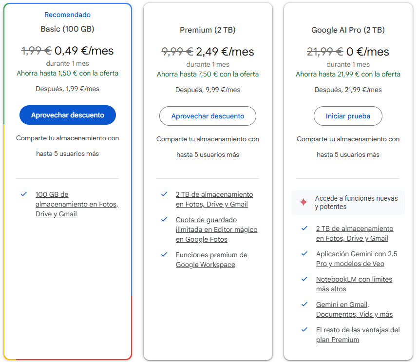Click checkmark next to Funciones premium de Google Workspace
The height and width of the screenshot is (362, 417).
[164, 254]
